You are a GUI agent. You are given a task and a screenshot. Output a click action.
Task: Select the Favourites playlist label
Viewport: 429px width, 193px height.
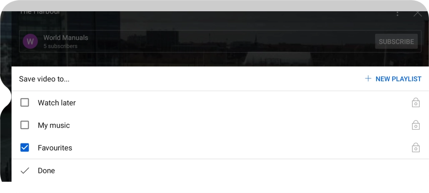(x=55, y=148)
